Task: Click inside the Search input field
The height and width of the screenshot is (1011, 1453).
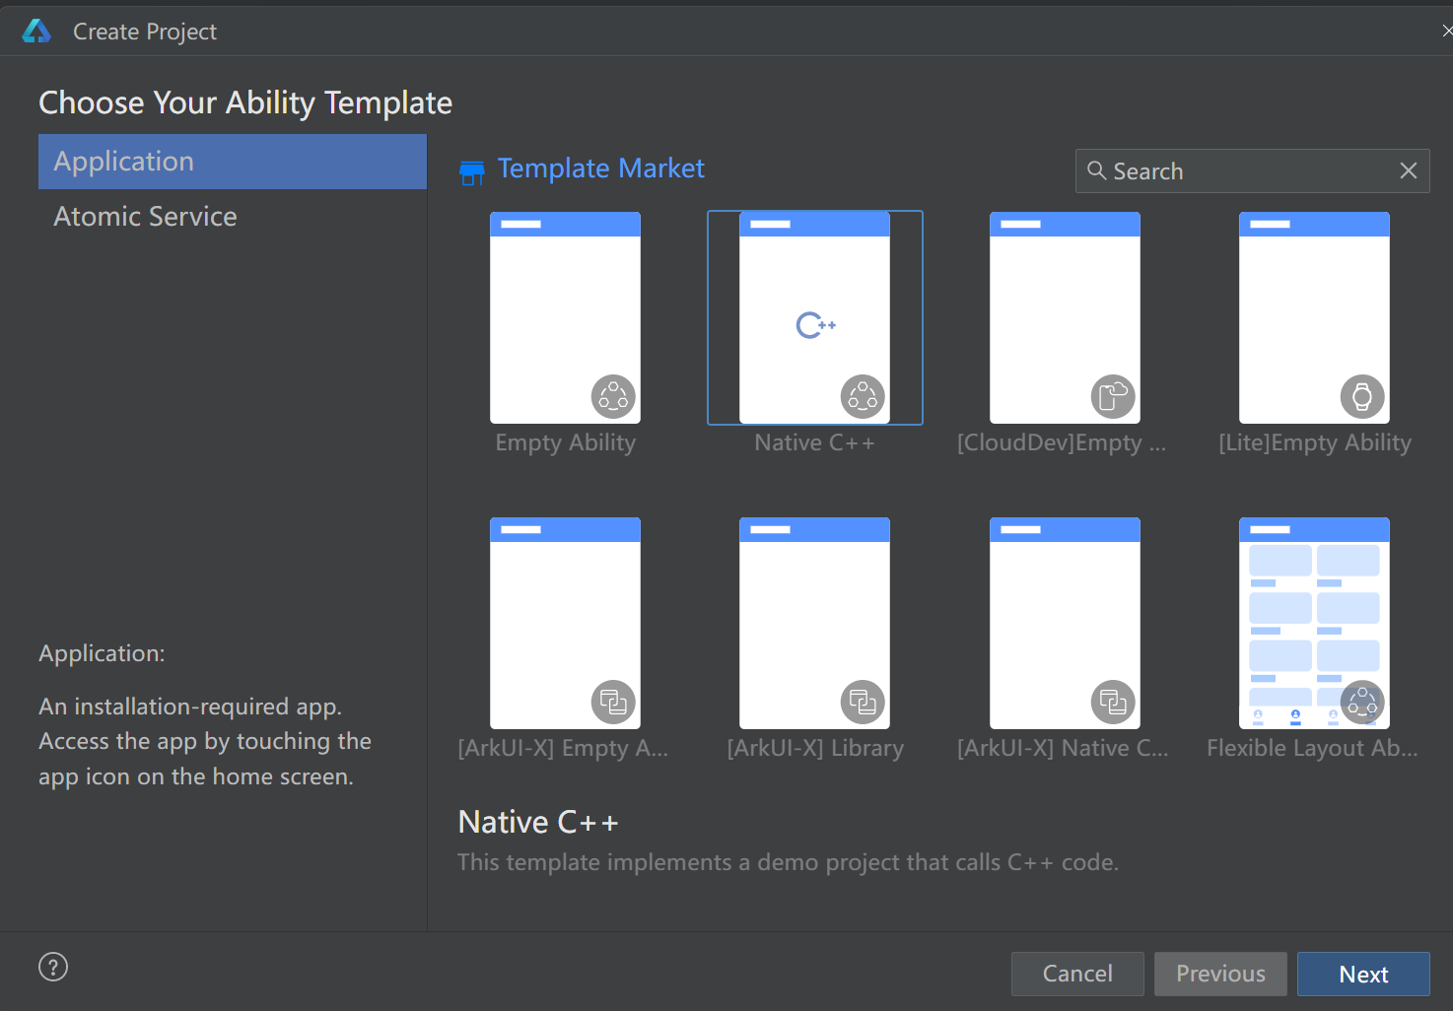Action: [x=1242, y=170]
